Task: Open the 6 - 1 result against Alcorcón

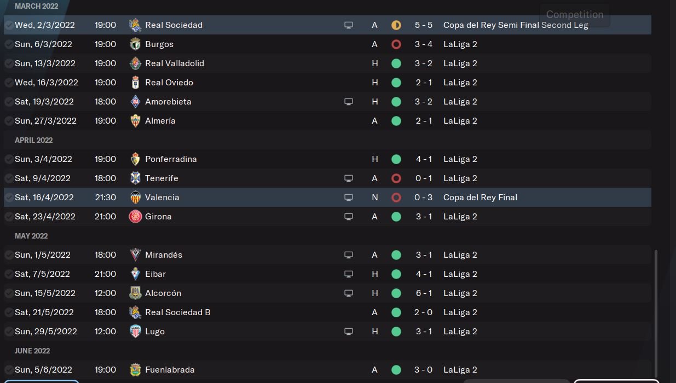Action: click(424, 293)
